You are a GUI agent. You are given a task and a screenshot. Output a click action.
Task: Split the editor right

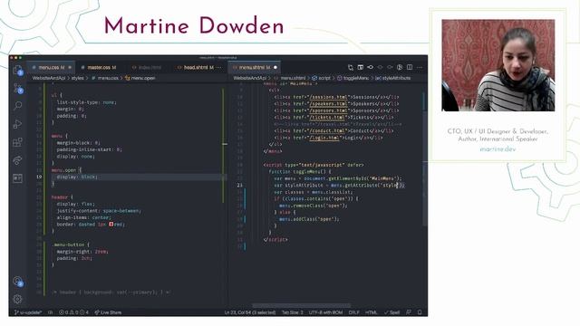pos(410,67)
